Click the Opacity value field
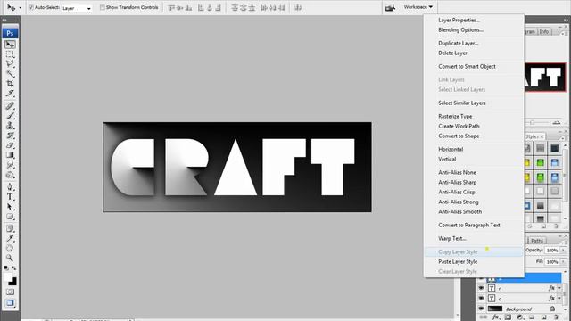571x321 pixels. (552, 250)
